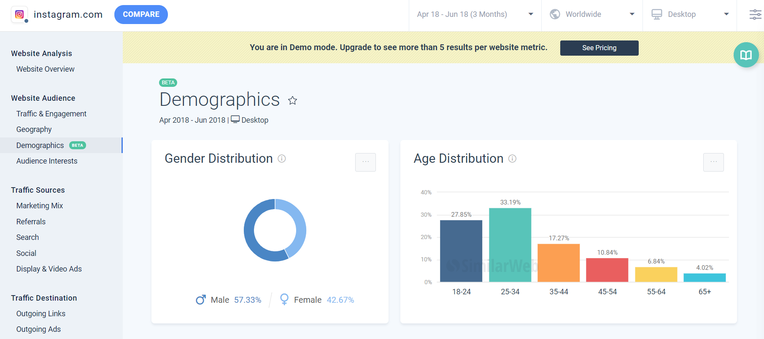This screenshot has width=764, height=339.
Task: Open the Social traffic page
Action: click(26, 253)
